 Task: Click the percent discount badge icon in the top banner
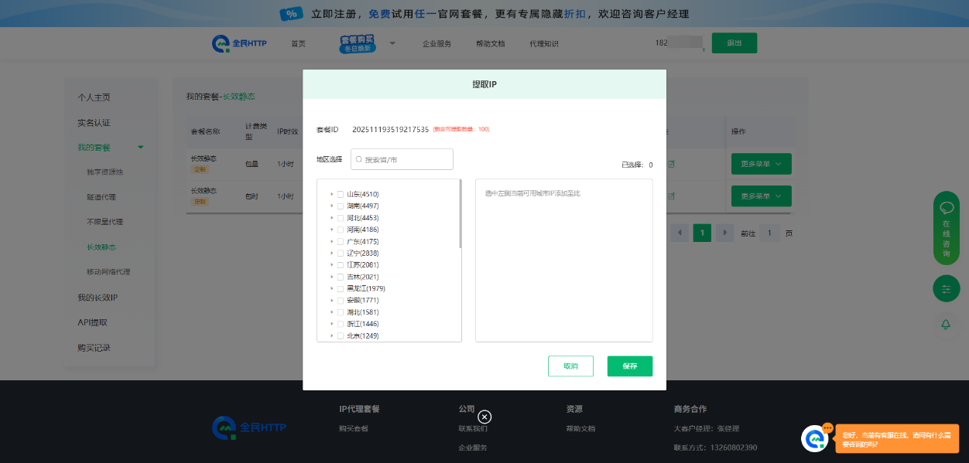pos(291,14)
